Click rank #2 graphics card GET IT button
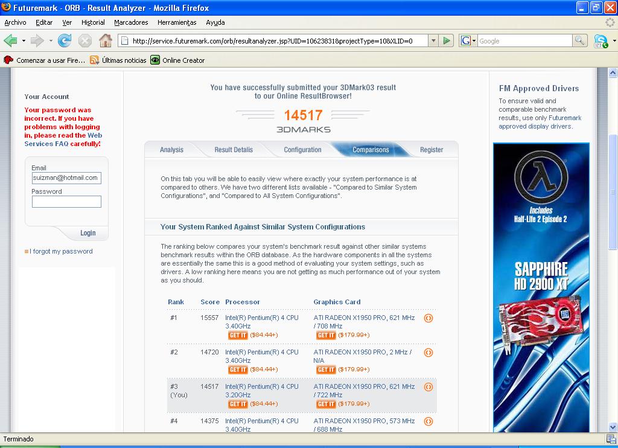 (326, 370)
